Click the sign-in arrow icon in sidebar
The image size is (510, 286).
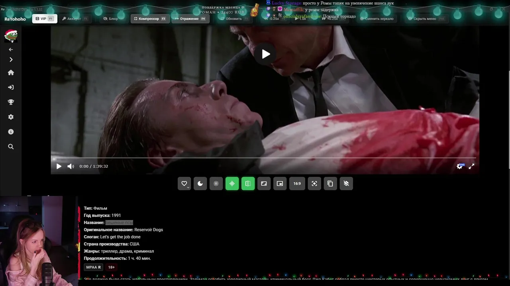[11, 87]
